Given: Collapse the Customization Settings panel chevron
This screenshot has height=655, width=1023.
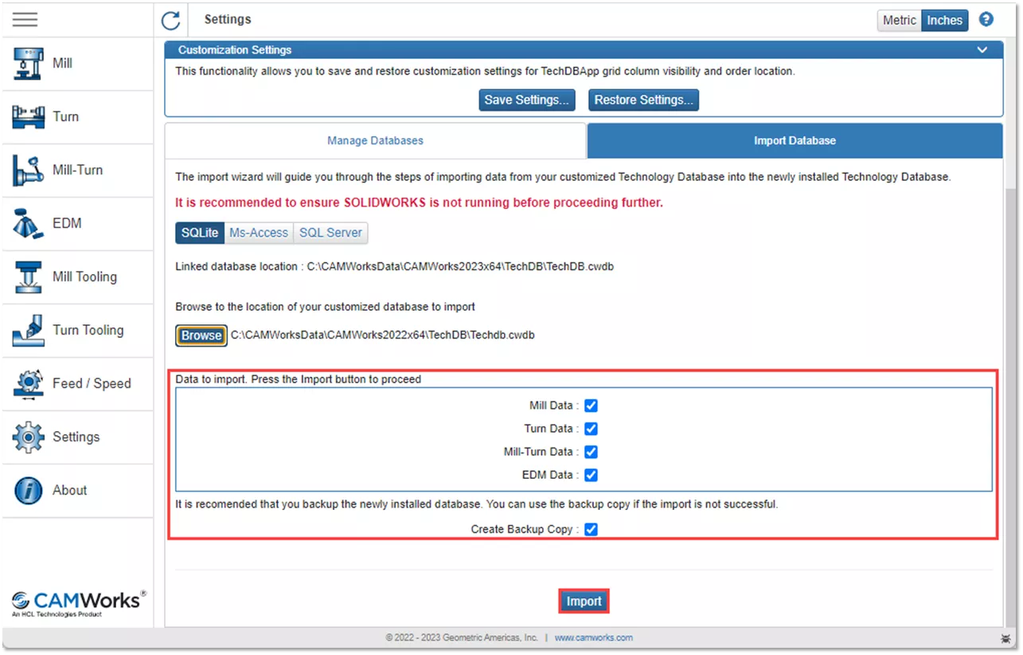Looking at the screenshot, I should 982,49.
